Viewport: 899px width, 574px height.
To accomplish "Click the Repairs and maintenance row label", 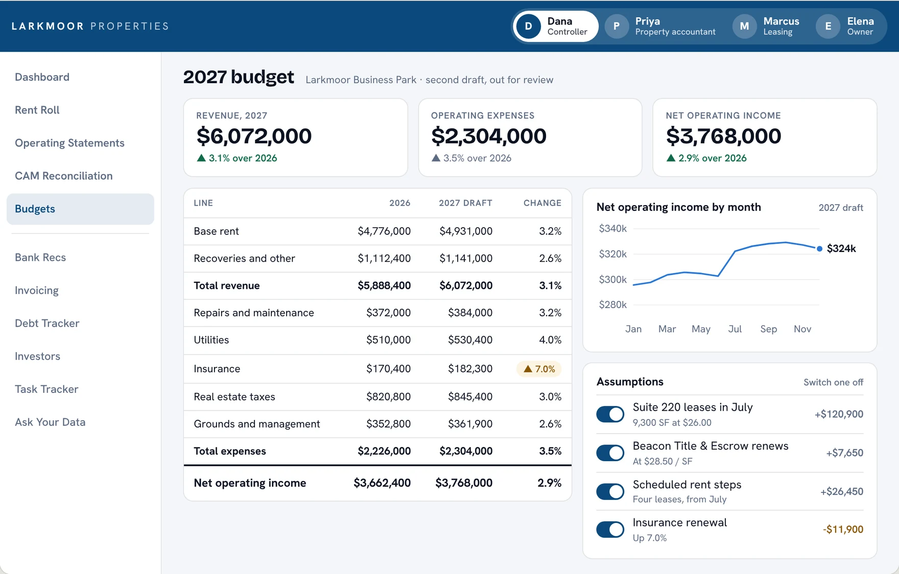I will tap(254, 313).
